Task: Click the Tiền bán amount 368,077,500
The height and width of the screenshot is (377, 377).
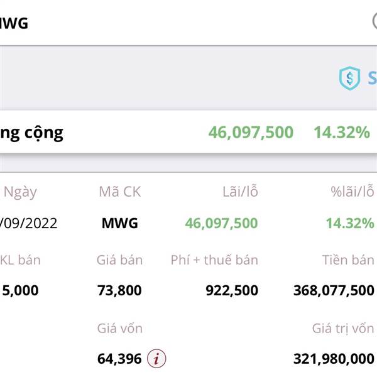Action: click(x=334, y=290)
